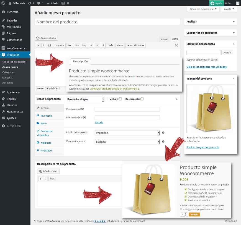Select the Productos vinculados tab
241x225 pixels.
point(49,133)
